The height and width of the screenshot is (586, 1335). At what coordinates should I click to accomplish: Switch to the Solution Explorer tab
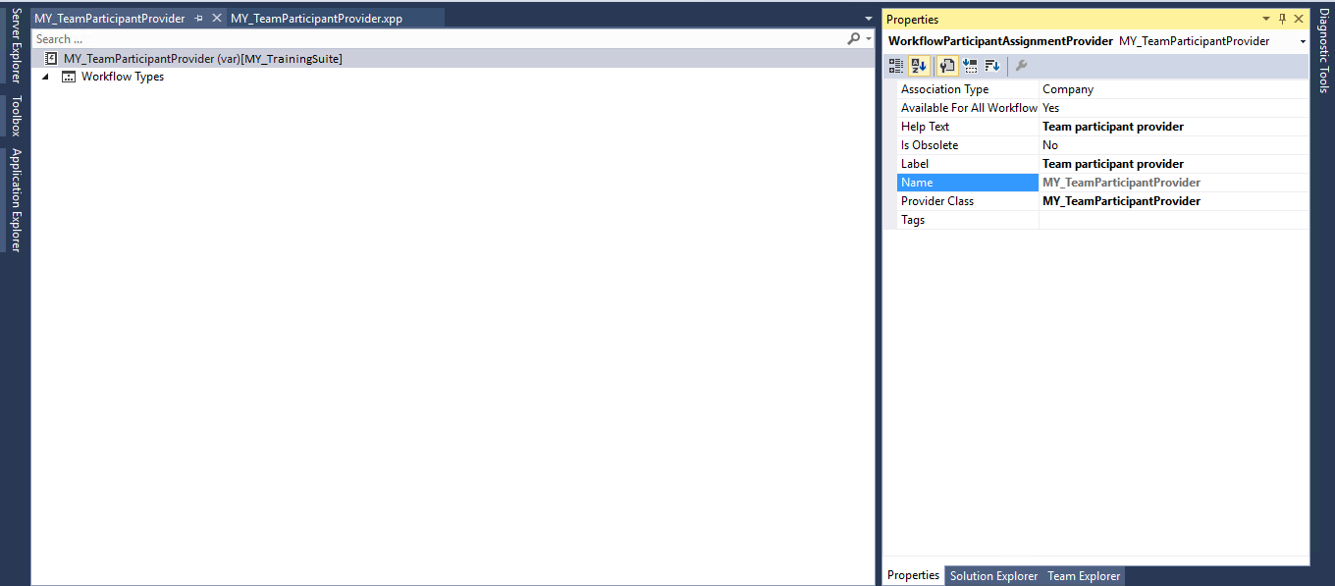[x=993, y=576]
